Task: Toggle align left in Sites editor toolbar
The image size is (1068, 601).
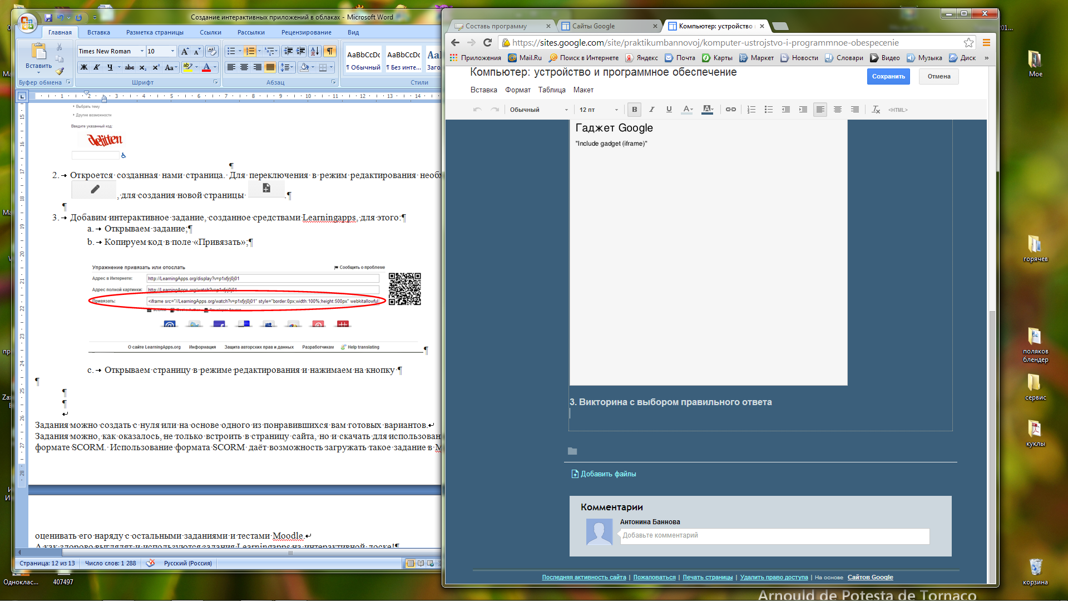Action: click(820, 110)
